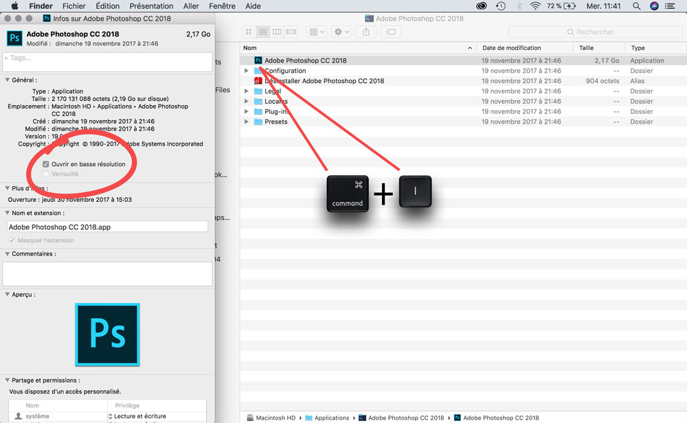Click the Share toolbar button in Finder

[366, 32]
